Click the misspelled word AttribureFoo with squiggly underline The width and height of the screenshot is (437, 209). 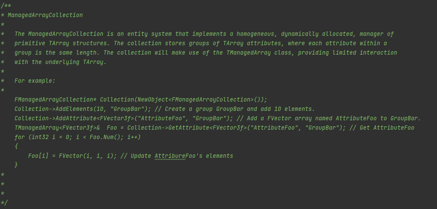click(170, 156)
